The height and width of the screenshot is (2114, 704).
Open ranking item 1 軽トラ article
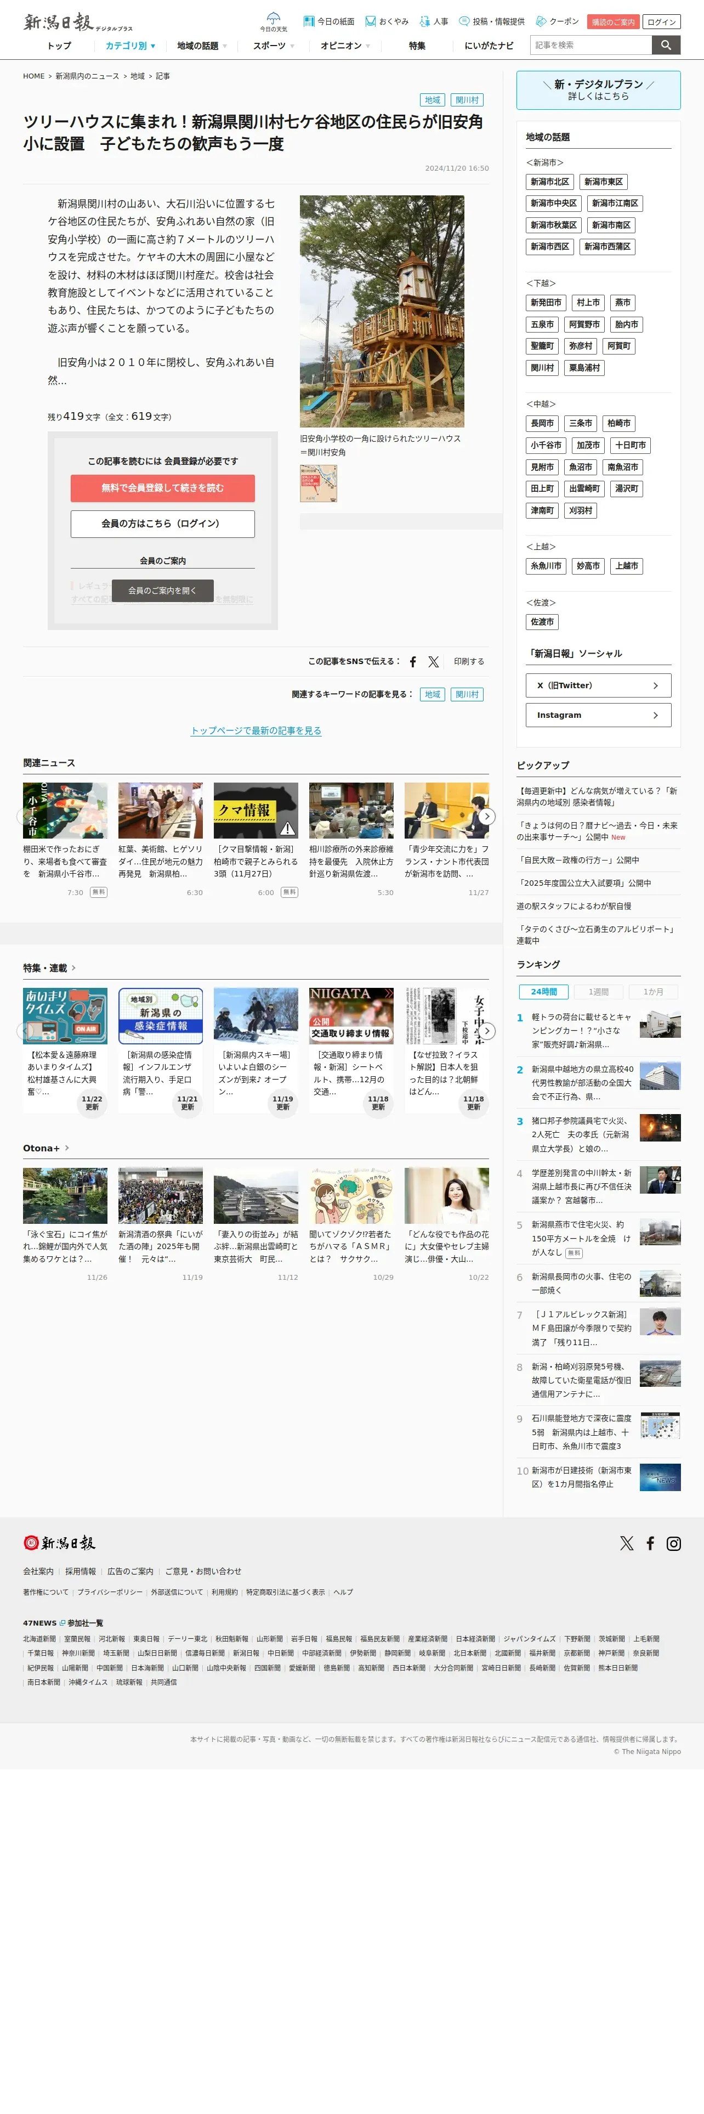coord(598,1030)
